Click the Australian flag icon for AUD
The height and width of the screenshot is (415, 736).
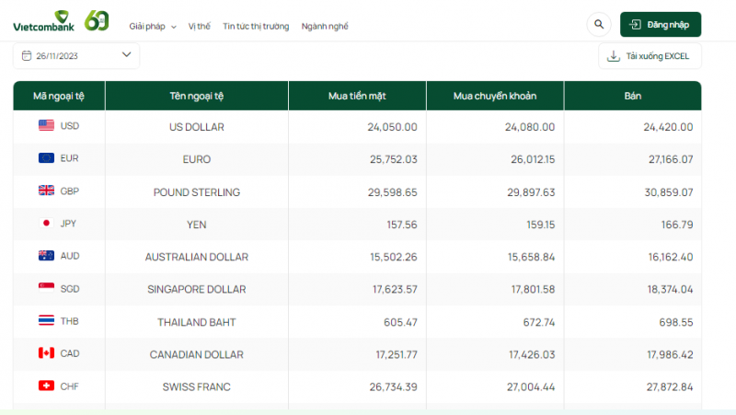pyautogui.click(x=46, y=256)
